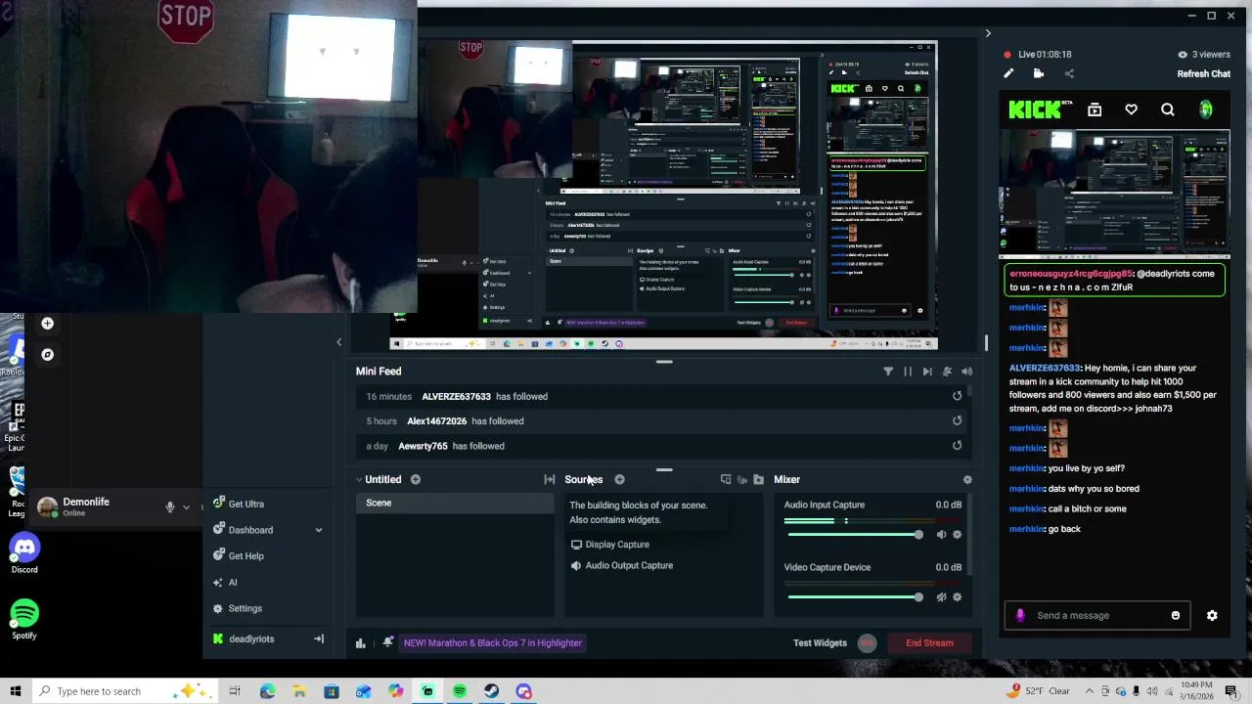Open the emote picker in chat

1176,615
